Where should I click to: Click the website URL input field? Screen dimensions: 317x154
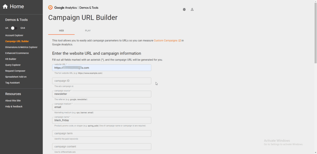point(102,68)
